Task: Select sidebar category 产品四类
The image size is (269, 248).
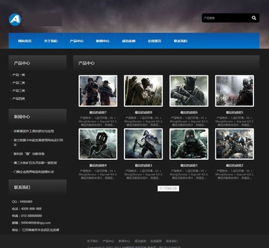Action: 19,98
